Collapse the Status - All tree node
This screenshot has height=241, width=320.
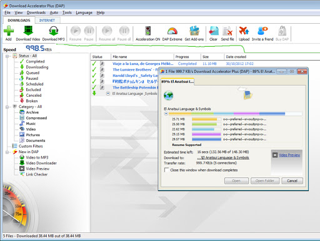[x=7, y=56]
